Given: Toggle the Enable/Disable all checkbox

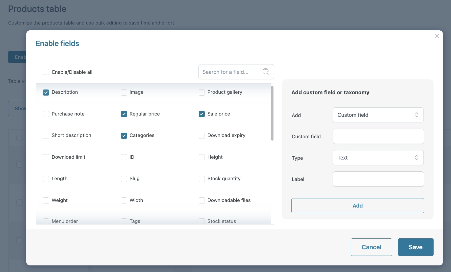Looking at the screenshot, I should point(46,72).
